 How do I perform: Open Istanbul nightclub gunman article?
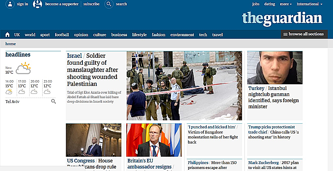coord(274,97)
